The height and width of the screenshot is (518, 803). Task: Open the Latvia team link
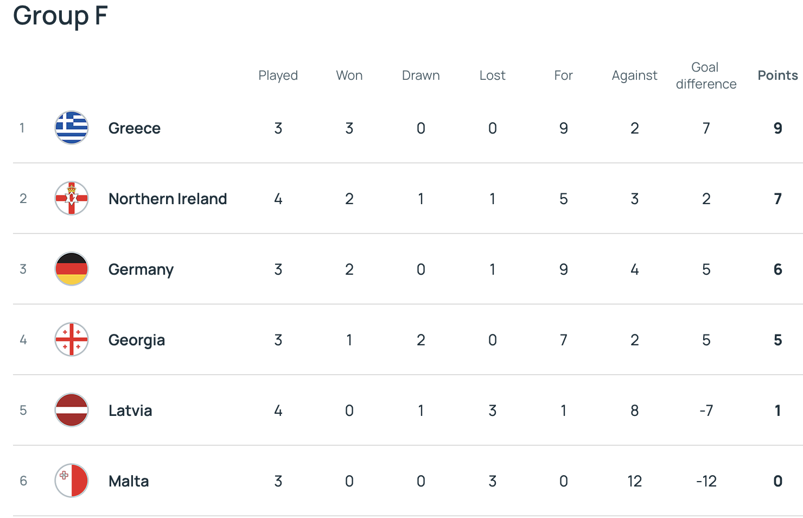coord(130,410)
